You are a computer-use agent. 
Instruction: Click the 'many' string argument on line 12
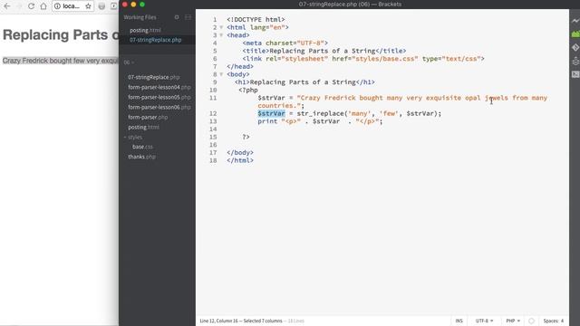pos(360,113)
